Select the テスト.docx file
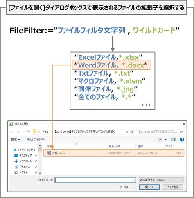The image size is (194, 198). pyautogui.click(x=114, y=153)
